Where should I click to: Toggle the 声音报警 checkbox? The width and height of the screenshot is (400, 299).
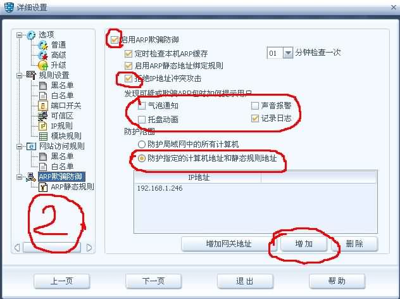pos(255,105)
